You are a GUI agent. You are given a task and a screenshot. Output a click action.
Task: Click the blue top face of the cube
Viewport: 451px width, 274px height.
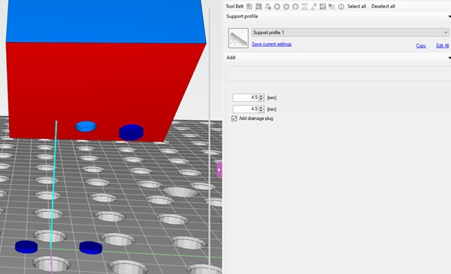point(105,22)
